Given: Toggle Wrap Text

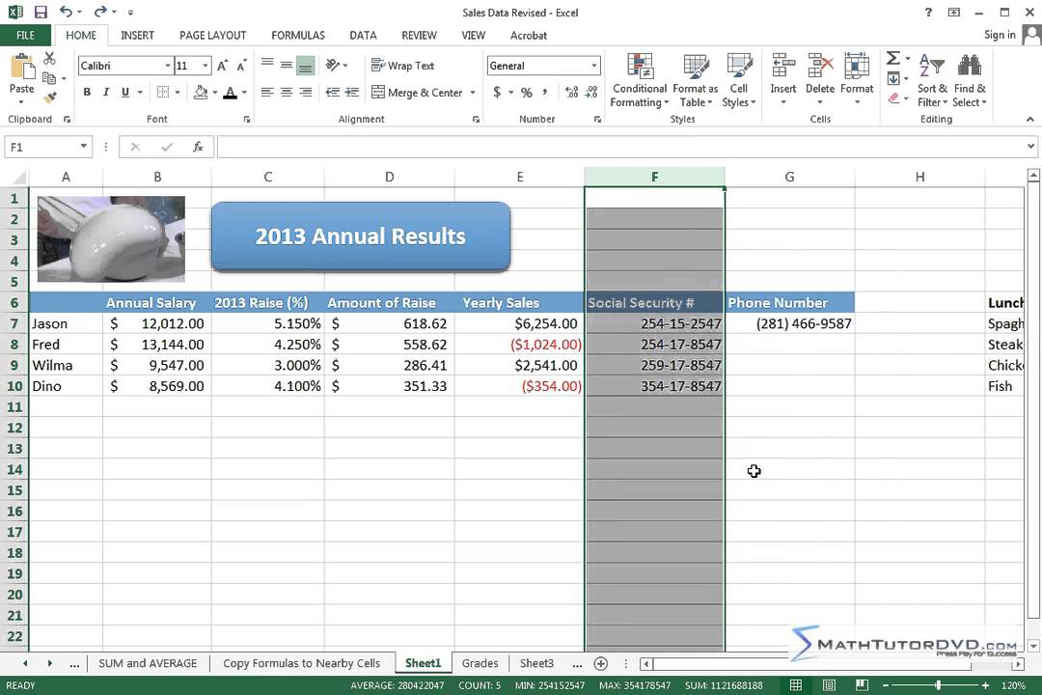Looking at the screenshot, I should point(402,66).
